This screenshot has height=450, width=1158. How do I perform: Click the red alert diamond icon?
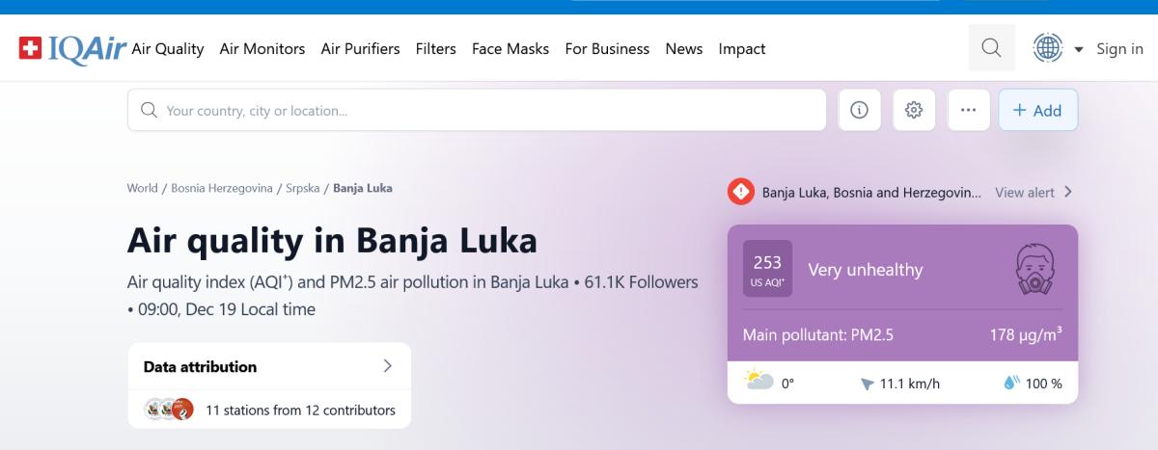pyautogui.click(x=740, y=192)
